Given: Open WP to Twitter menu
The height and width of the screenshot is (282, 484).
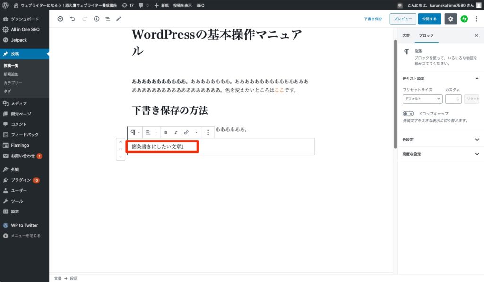Looking at the screenshot, I should [25, 225].
